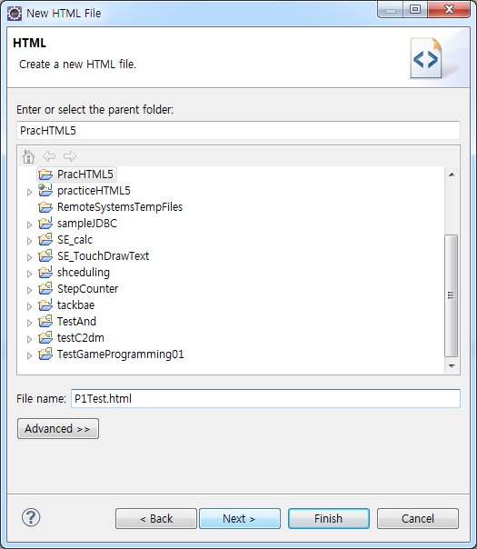Click the parent folder text field

[x=238, y=131]
